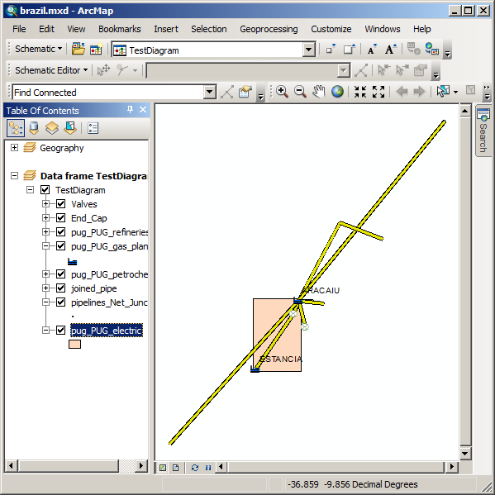Expand the End_Cap layer
Image resolution: width=495 pixels, height=495 pixels.
45,217
